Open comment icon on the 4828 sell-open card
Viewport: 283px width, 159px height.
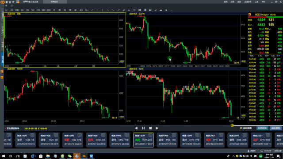(150, 135)
